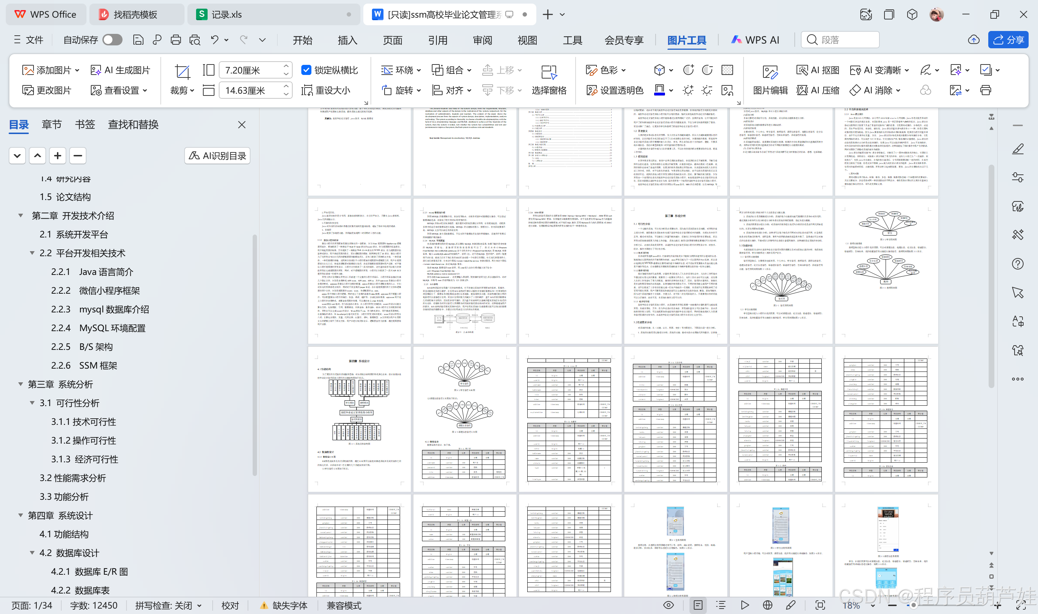Collapse 4.2 数据库设计 tree node
1038x614 pixels.
click(32, 553)
